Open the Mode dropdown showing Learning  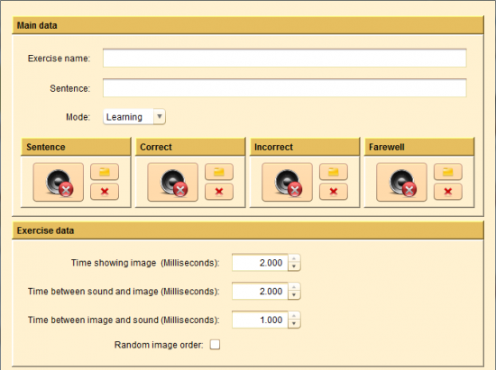coord(134,117)
